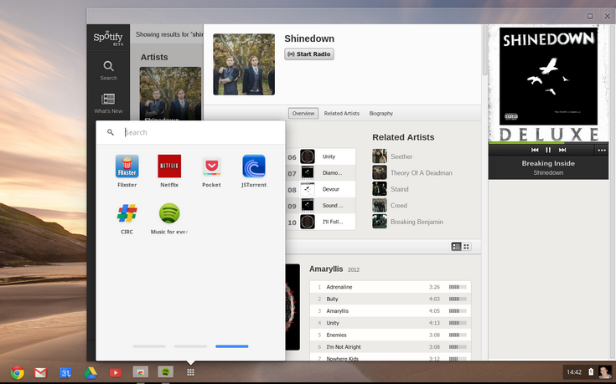Skip to next track

[562, 150]
